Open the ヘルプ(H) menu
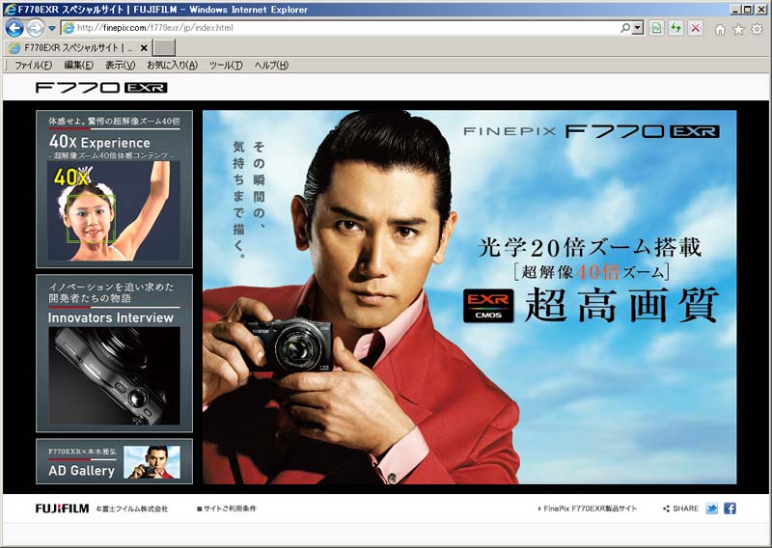Viewport: 772px width, 548px height. [x=271, y=65]
